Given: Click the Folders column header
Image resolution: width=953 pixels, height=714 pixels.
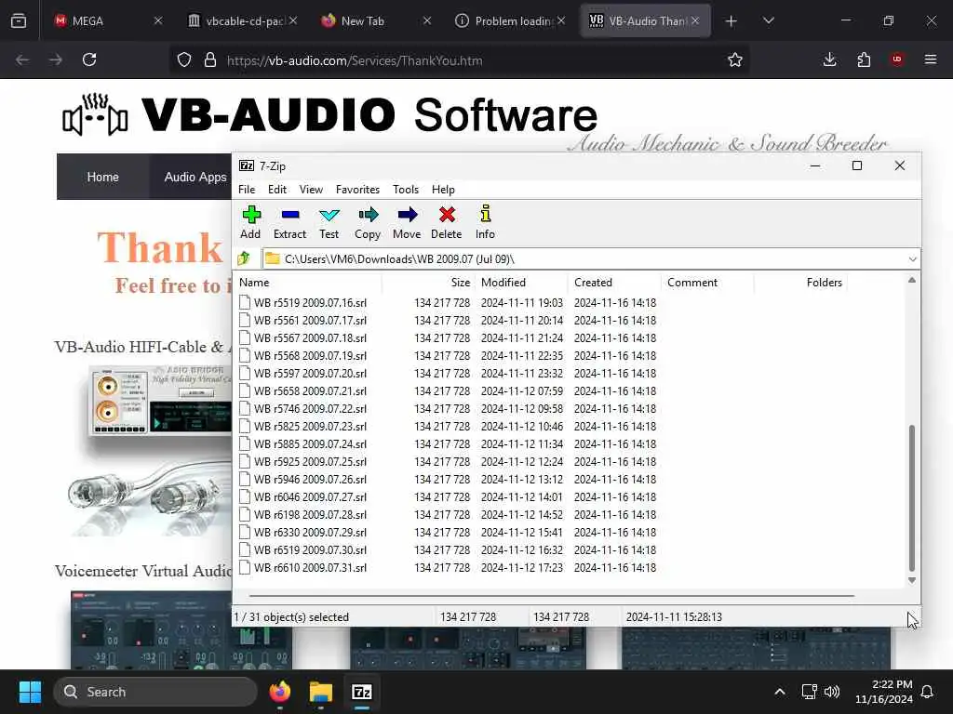Looking at the screenshot, I should pyautogui.click(x=800, y=283).
